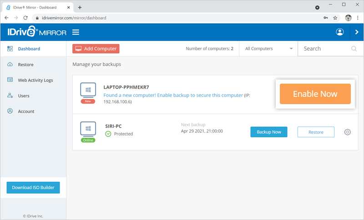Click the SIRI-PC computer name

pos(113,126)
